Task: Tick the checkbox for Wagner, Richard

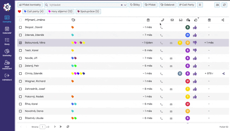Action: click(20, 81)
